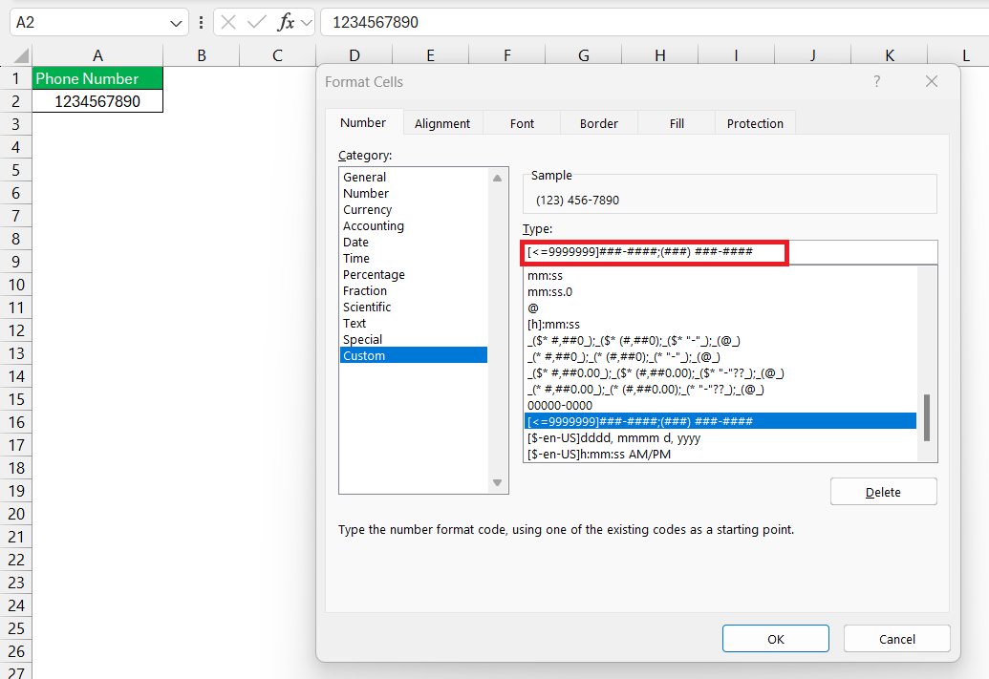Choose the @ format type
This screenshot has height=679, width=989.
point(720,308)
